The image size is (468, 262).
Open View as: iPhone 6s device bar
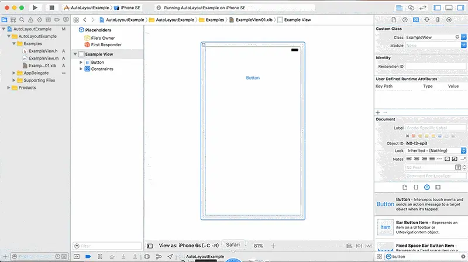(x=188, y=246)
